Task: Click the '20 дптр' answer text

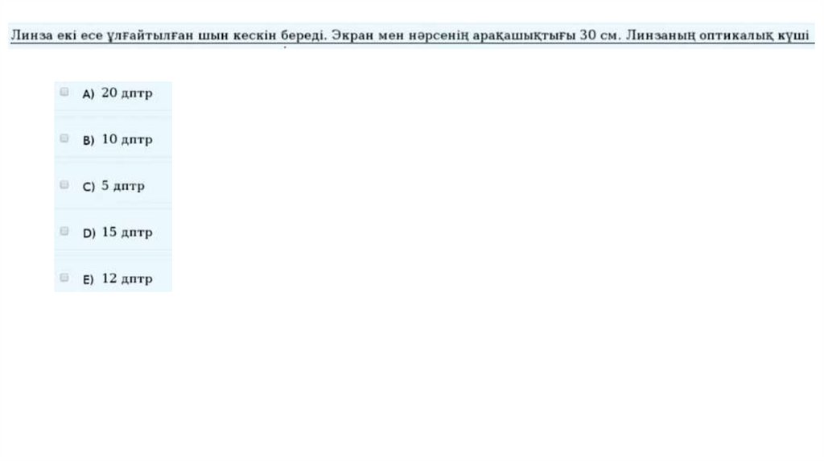Action: pyautogui.click(x=127, y=93)
